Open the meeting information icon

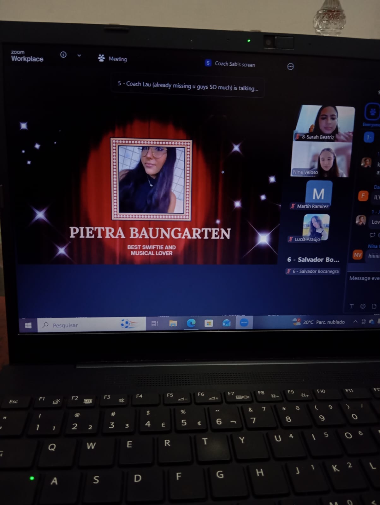[63, 55]
